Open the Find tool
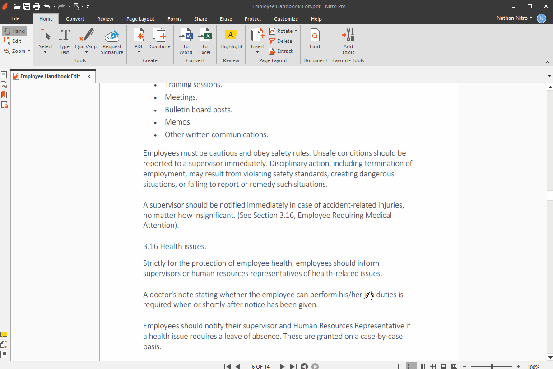Viewport: 553px width, 369px height. tap(315, 41)
